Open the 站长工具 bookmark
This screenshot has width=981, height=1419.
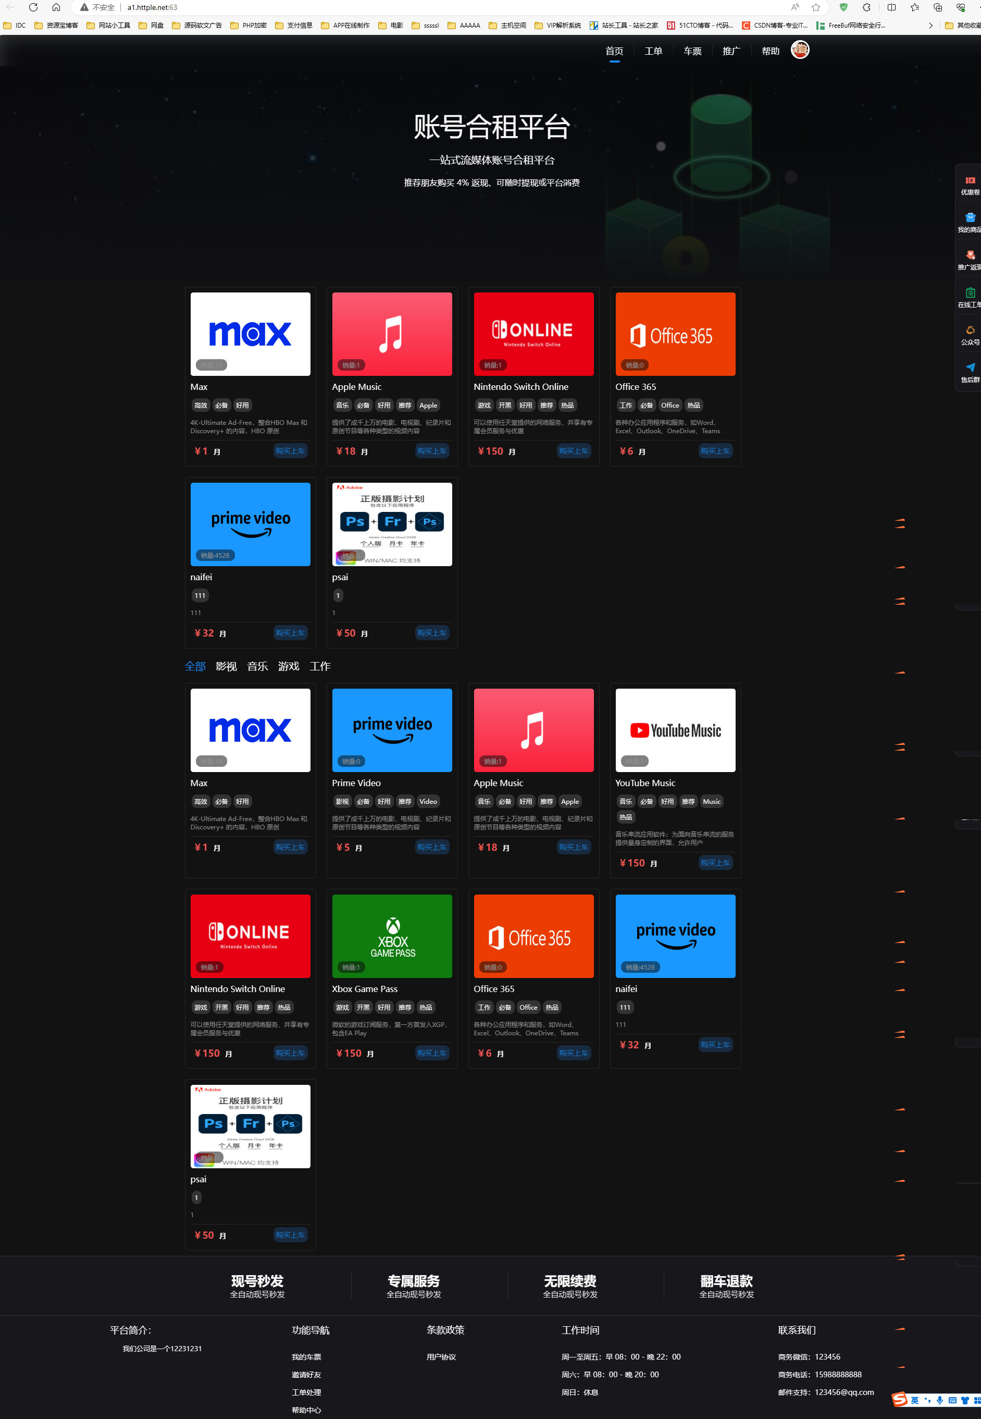[x=623, y=25]
